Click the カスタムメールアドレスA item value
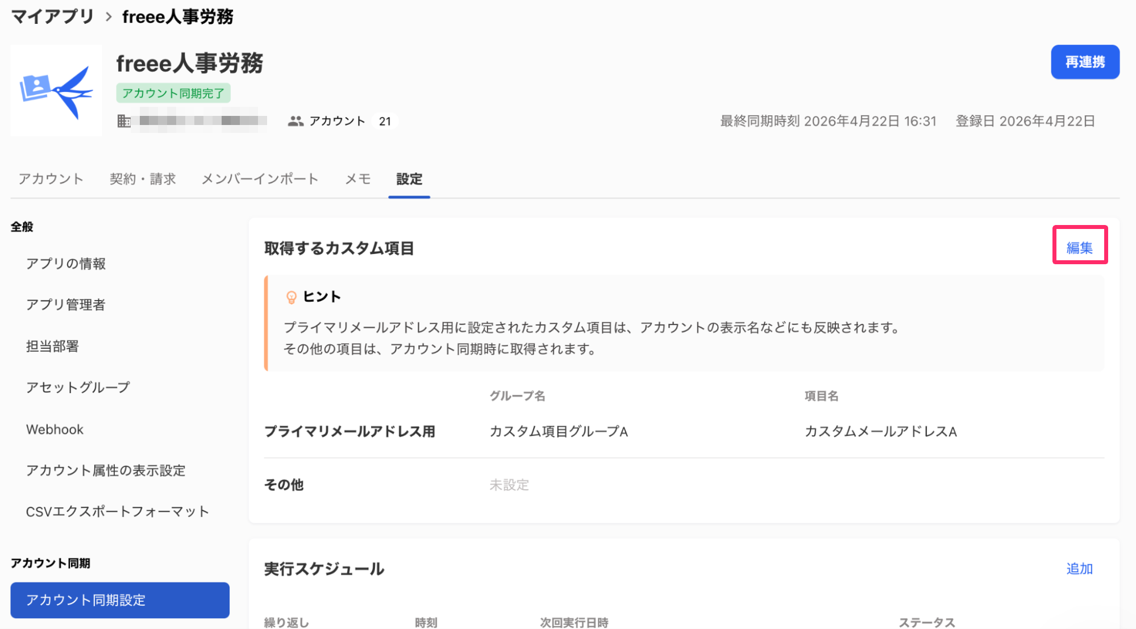1136x629 pixels. 881,431
